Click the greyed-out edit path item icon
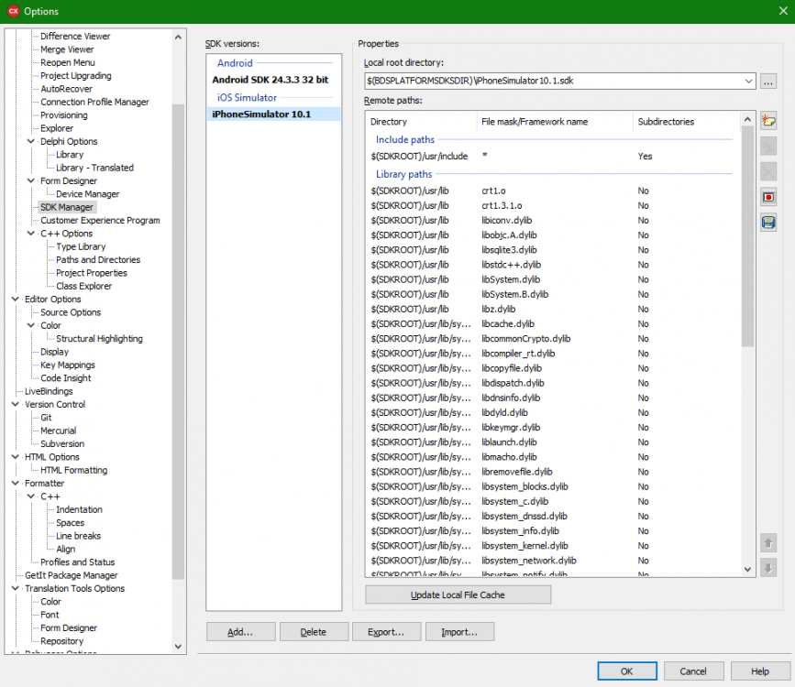This screenshot has height=687, width=795. click(768, 147)
